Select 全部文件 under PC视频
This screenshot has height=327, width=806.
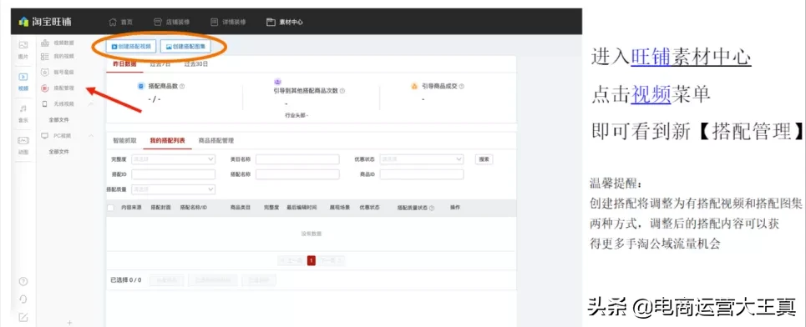[x=58, y=152]
